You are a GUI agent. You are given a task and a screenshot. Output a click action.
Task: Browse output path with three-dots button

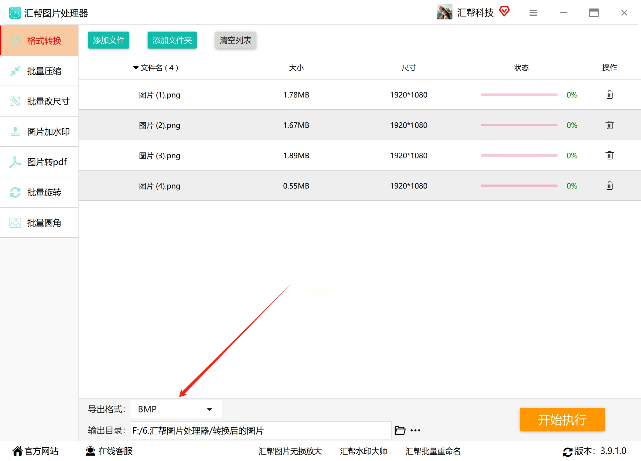pos(415,430)
